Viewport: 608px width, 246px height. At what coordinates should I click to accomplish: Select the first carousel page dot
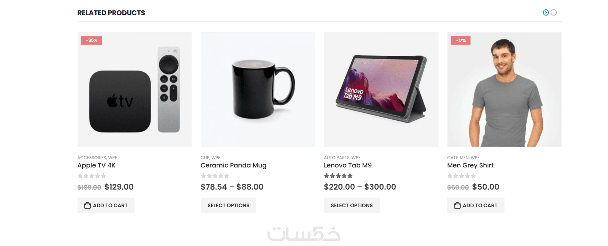(x=546, y=12)
